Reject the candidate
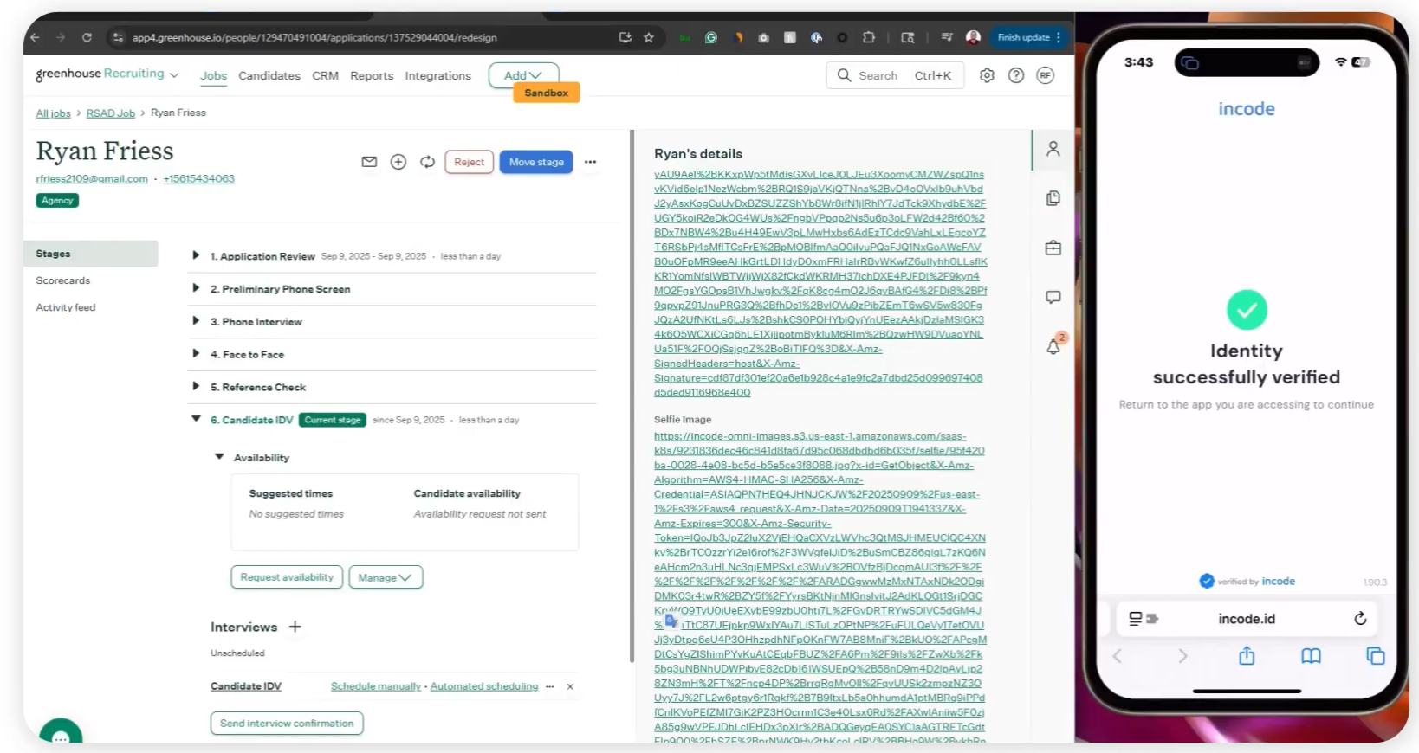 click(x=469, y=162)
